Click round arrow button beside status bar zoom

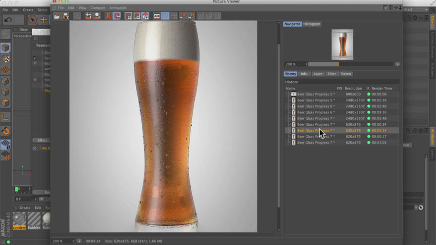tap(79, 241)
